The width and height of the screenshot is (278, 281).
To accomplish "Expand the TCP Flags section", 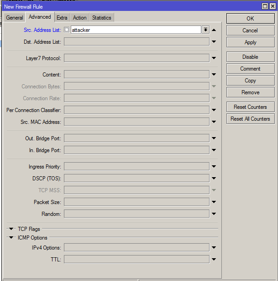I will (x=11, y=229).
